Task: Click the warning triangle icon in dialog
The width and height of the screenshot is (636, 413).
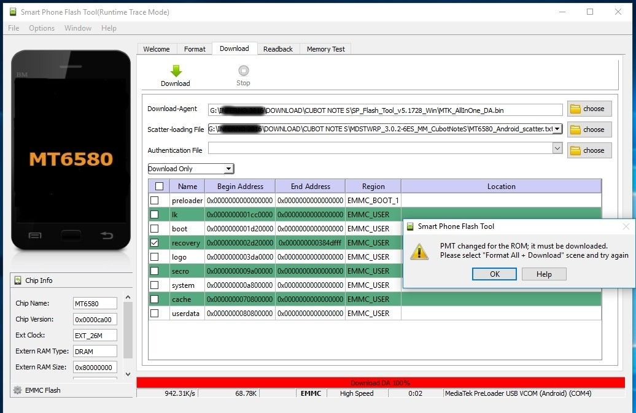Action: pyautogui.click(x=419, y=252)
